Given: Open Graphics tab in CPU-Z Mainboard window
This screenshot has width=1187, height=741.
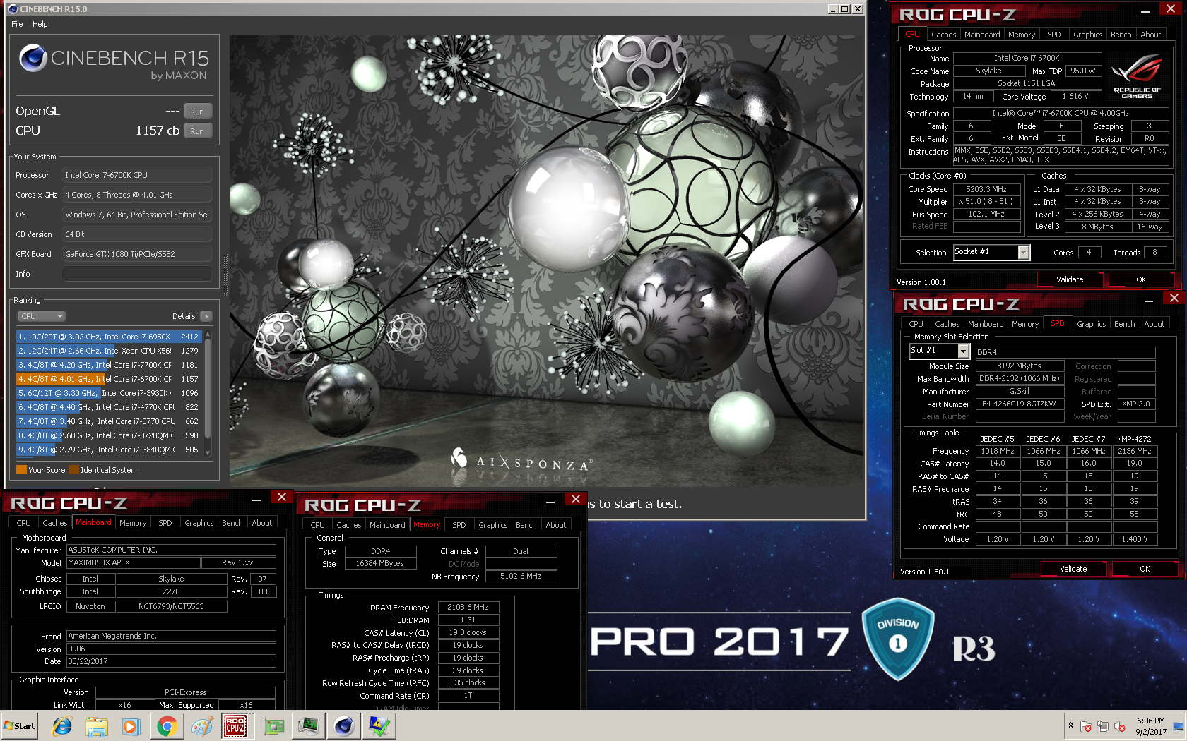Looking at the screenshot, I should coord(199,523).
